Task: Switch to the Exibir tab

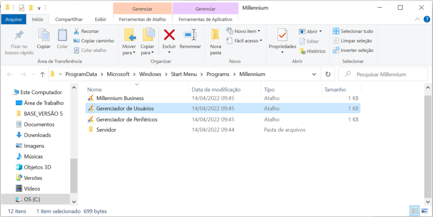Action: coord(101,19)
